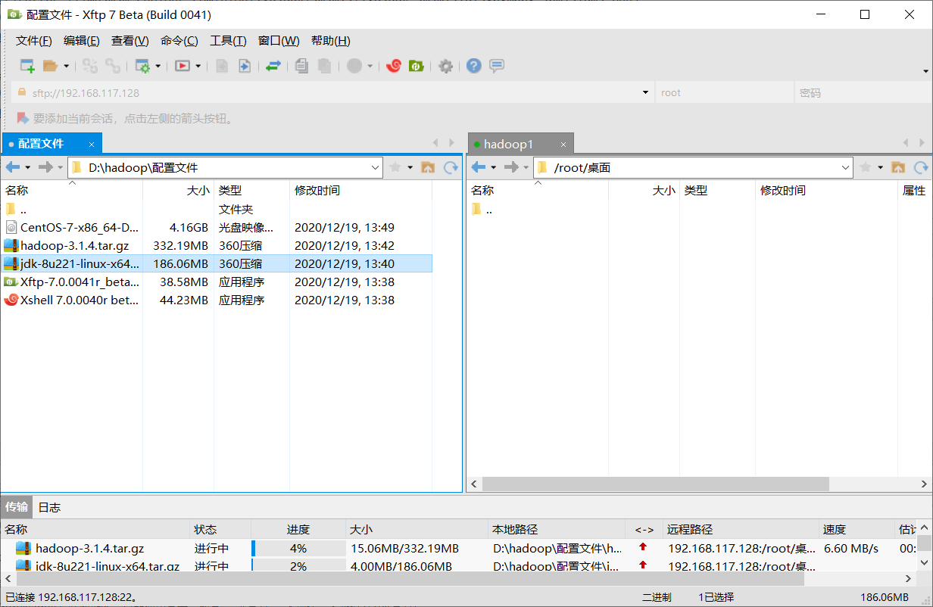Click the synchronize green-blue arrows icon
The image size is (933, 607).
[x=273, y=66]
